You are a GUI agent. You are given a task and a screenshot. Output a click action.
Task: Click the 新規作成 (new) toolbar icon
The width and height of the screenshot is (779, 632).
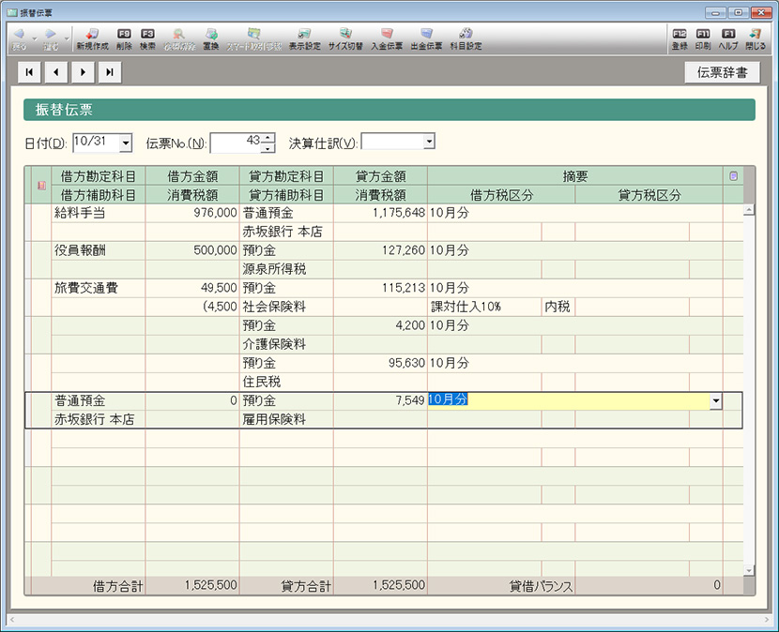(x=91, y=38)
